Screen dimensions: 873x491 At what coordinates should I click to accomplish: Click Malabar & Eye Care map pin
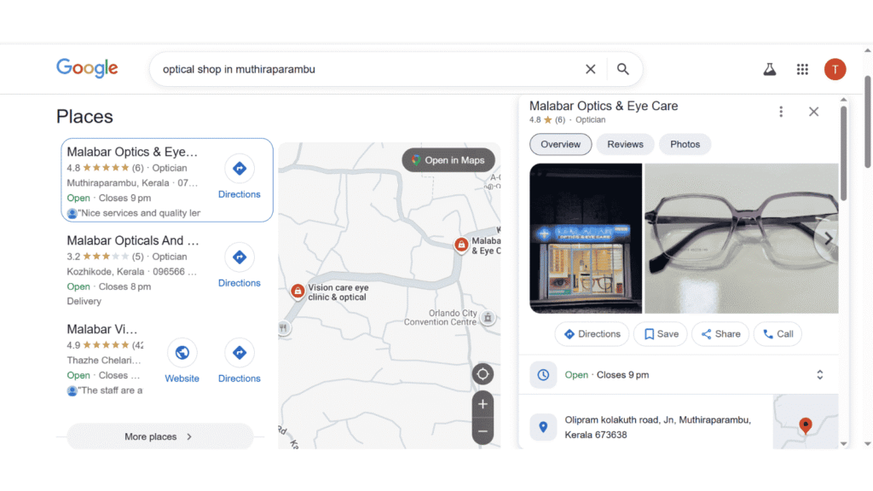click(x=461, y=244)
